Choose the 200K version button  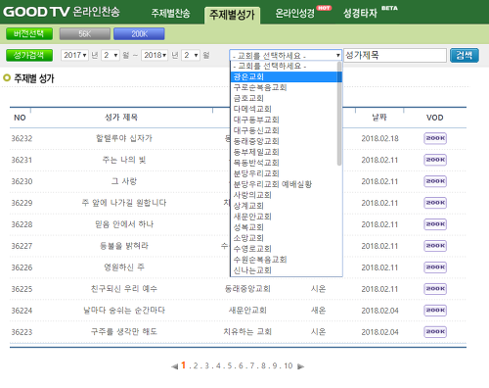point(139,34)
